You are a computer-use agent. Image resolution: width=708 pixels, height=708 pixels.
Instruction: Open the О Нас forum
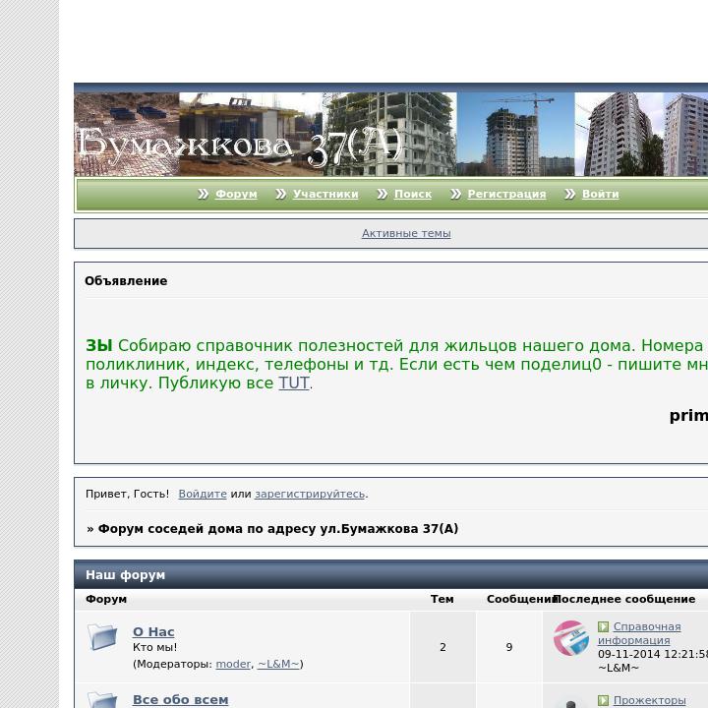coord(153,631)
